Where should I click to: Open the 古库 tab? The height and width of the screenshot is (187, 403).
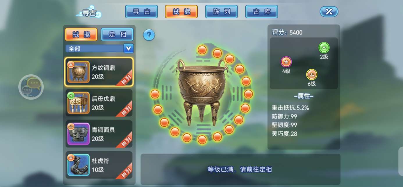tap(262, 12)
